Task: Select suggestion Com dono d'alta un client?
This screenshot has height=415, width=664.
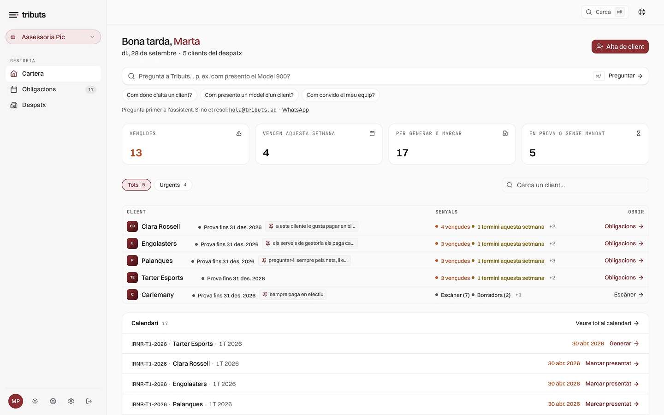Action: (160, 95)
